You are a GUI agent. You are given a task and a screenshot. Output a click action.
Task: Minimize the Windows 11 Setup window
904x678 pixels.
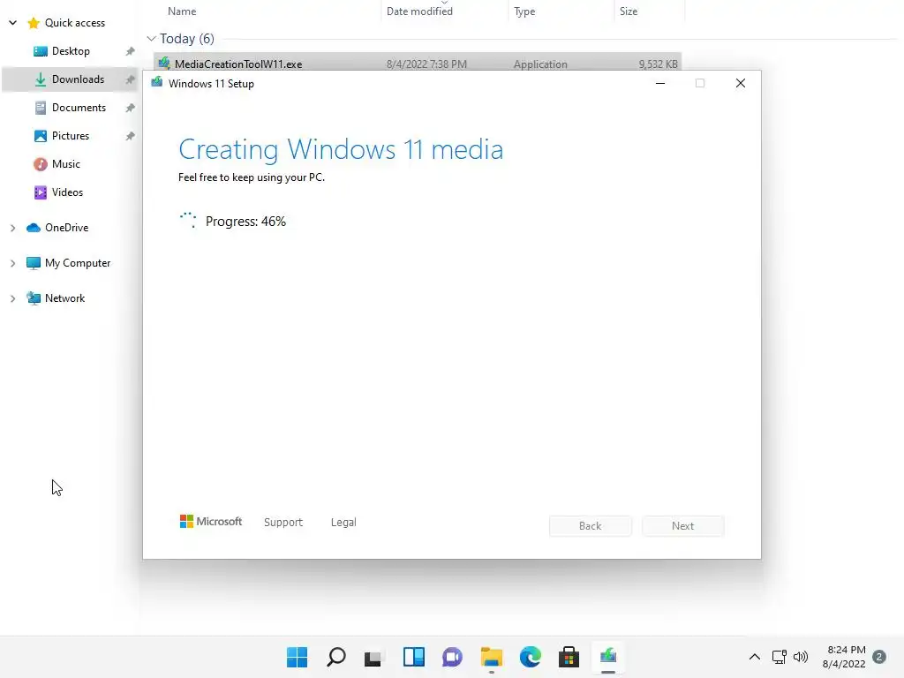[x=660, y=84]
